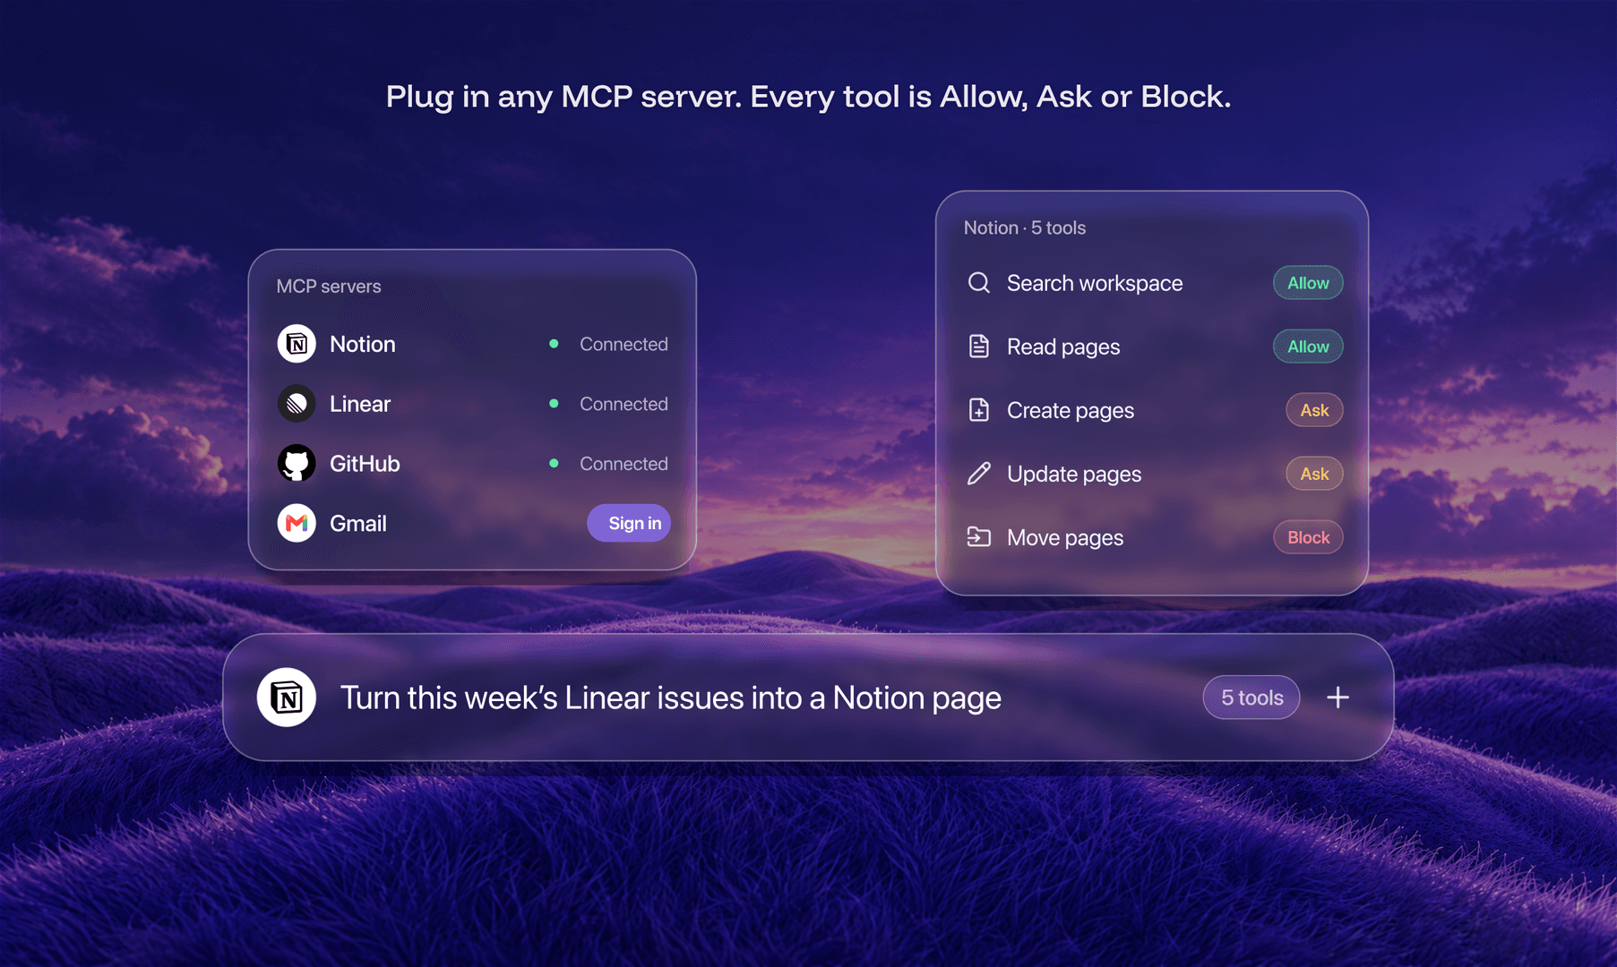The height and width of the screenshot is (967, 1617).
Task: Click the page-plus icon beside Create pages
Action: tap(979, 410)
